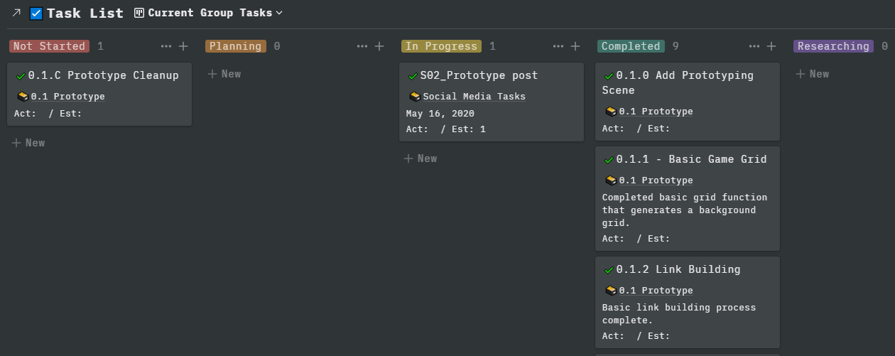
Task: Open the In Progress column options ellipsis
Action: click(x=558, y=46)
